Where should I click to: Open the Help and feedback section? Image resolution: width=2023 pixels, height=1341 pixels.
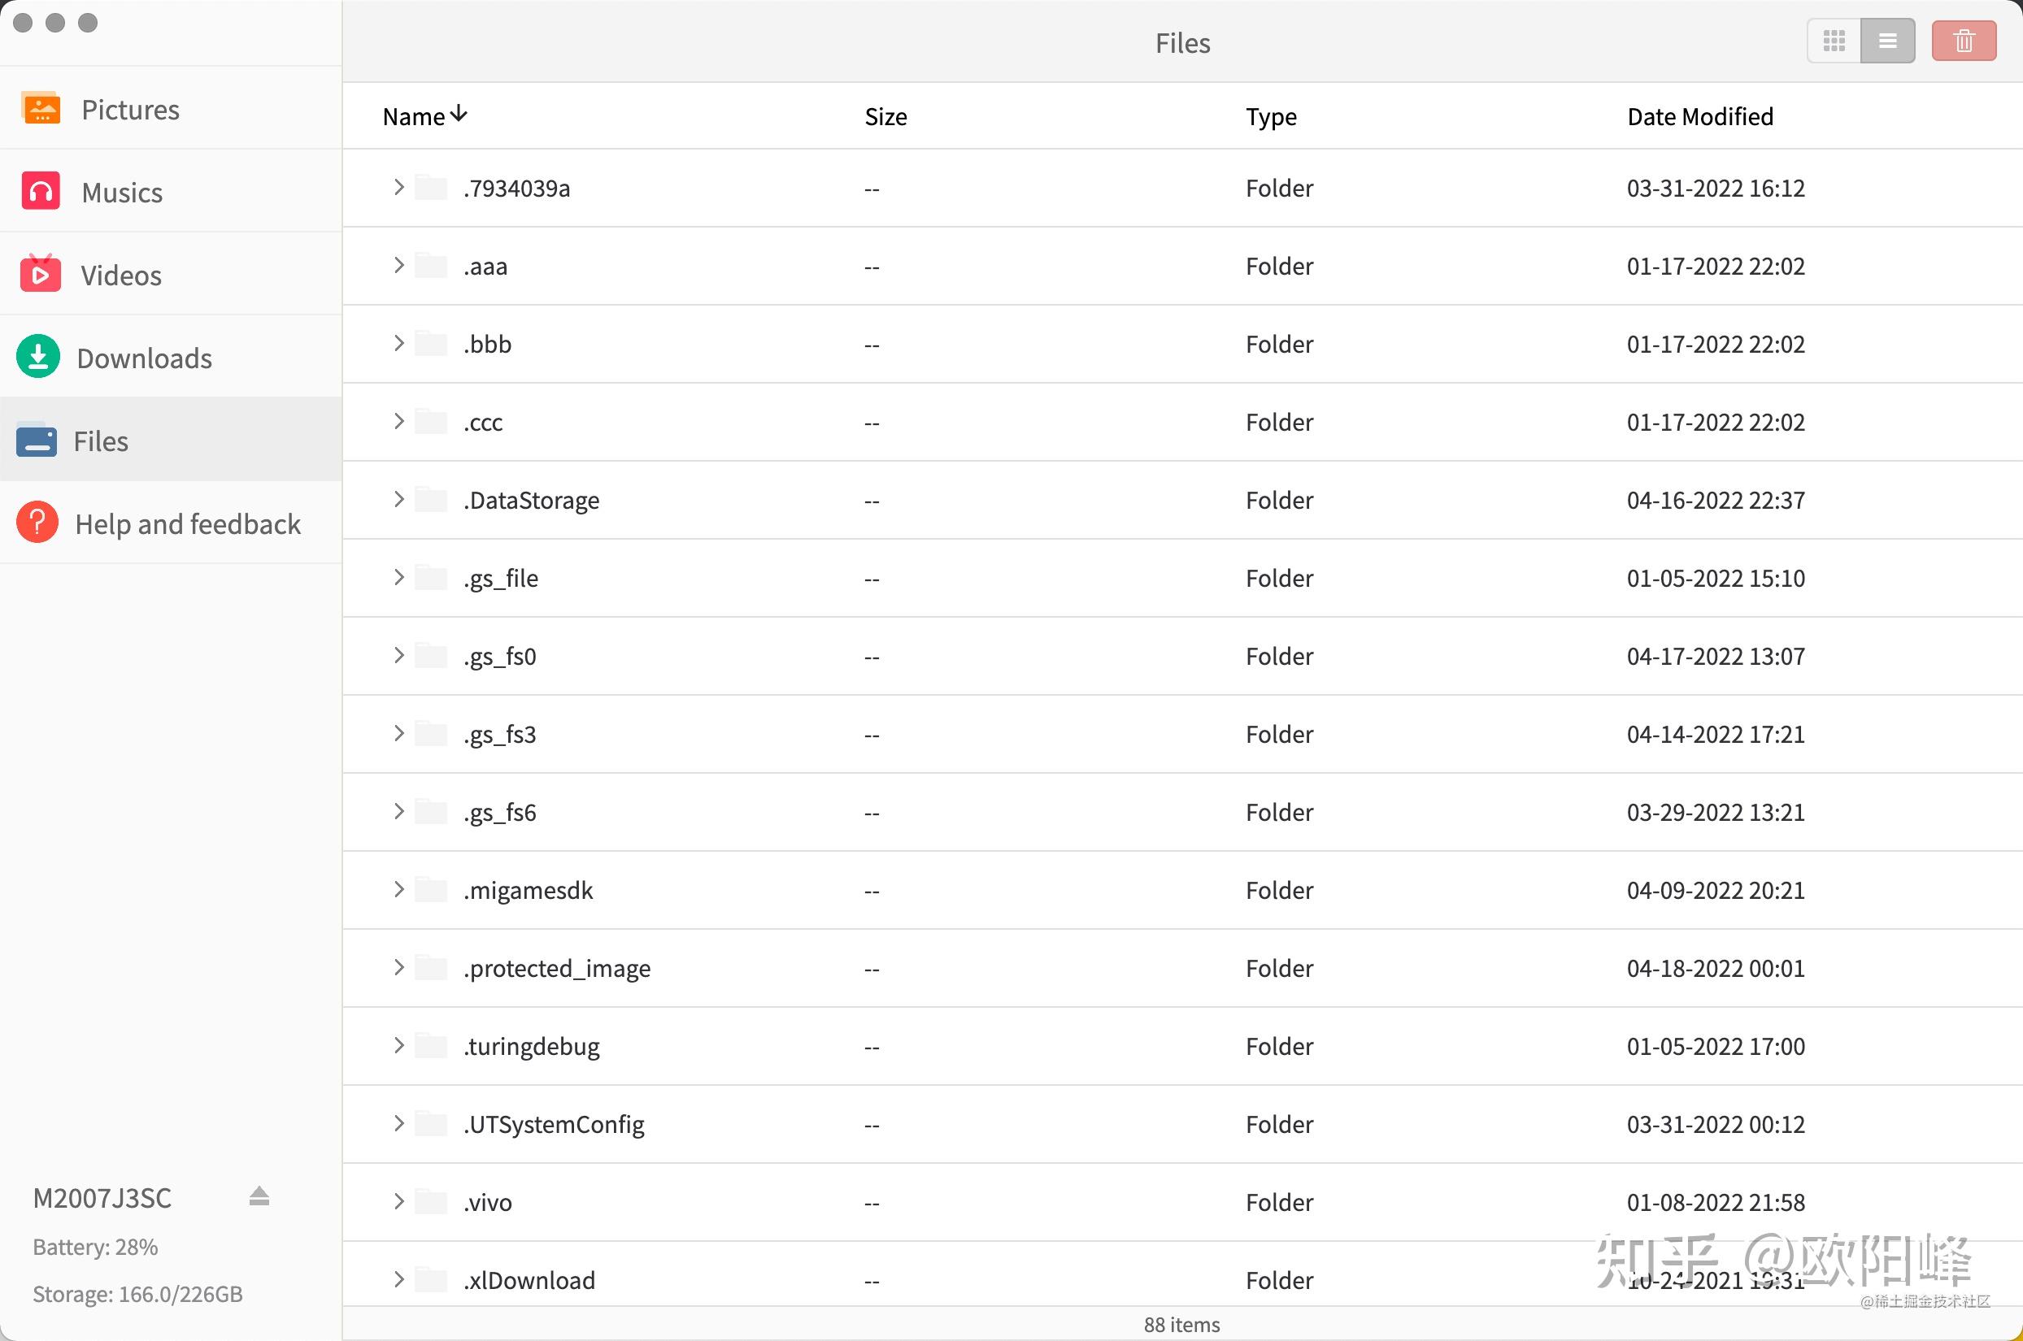187,523
